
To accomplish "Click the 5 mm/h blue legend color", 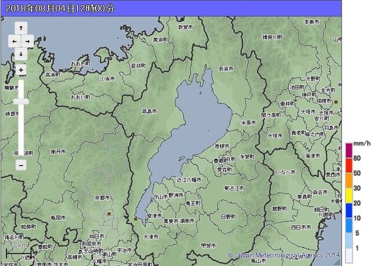I will [x=349, y=225].
